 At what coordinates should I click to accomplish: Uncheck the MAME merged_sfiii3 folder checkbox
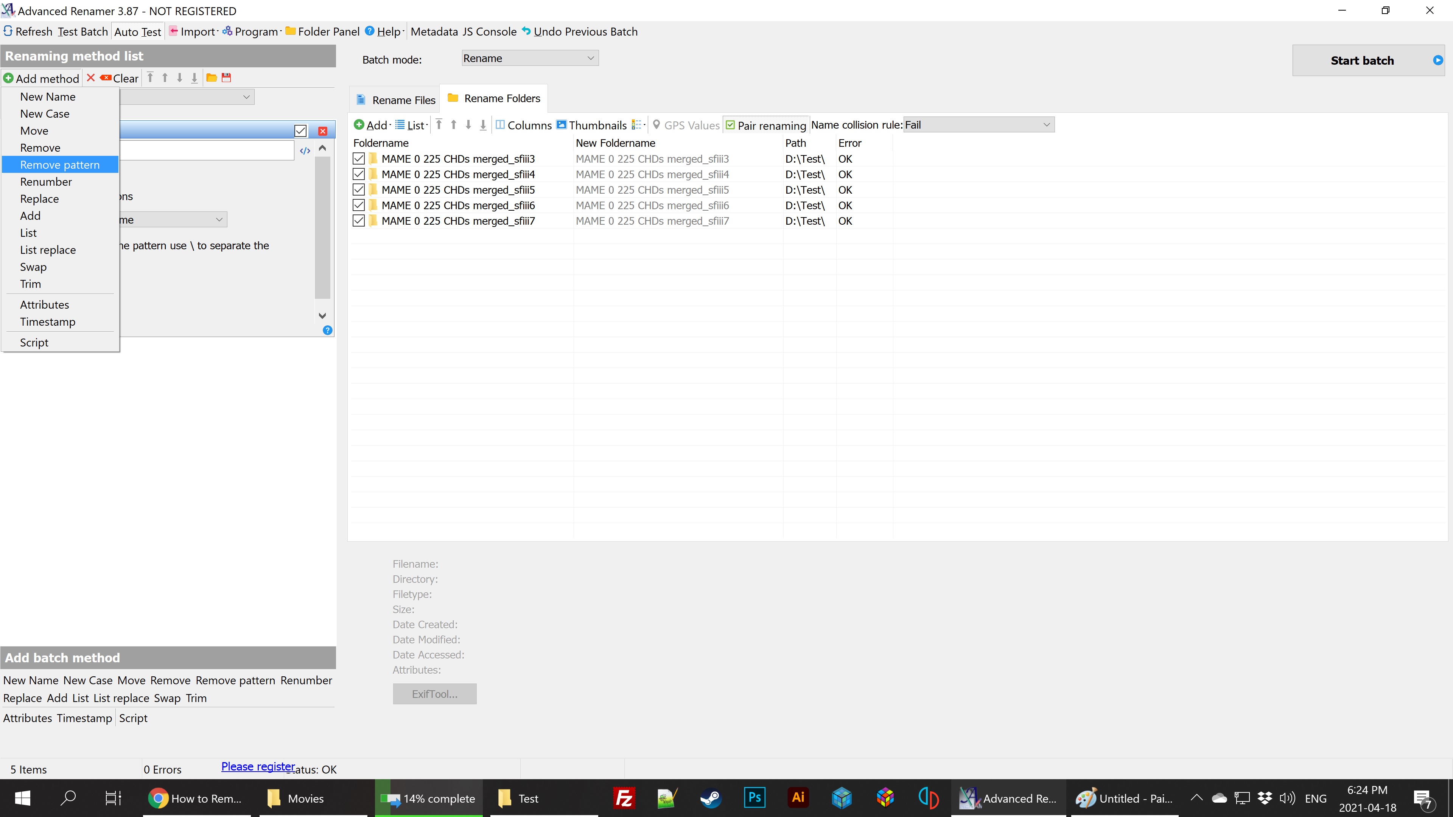point(359,159)
